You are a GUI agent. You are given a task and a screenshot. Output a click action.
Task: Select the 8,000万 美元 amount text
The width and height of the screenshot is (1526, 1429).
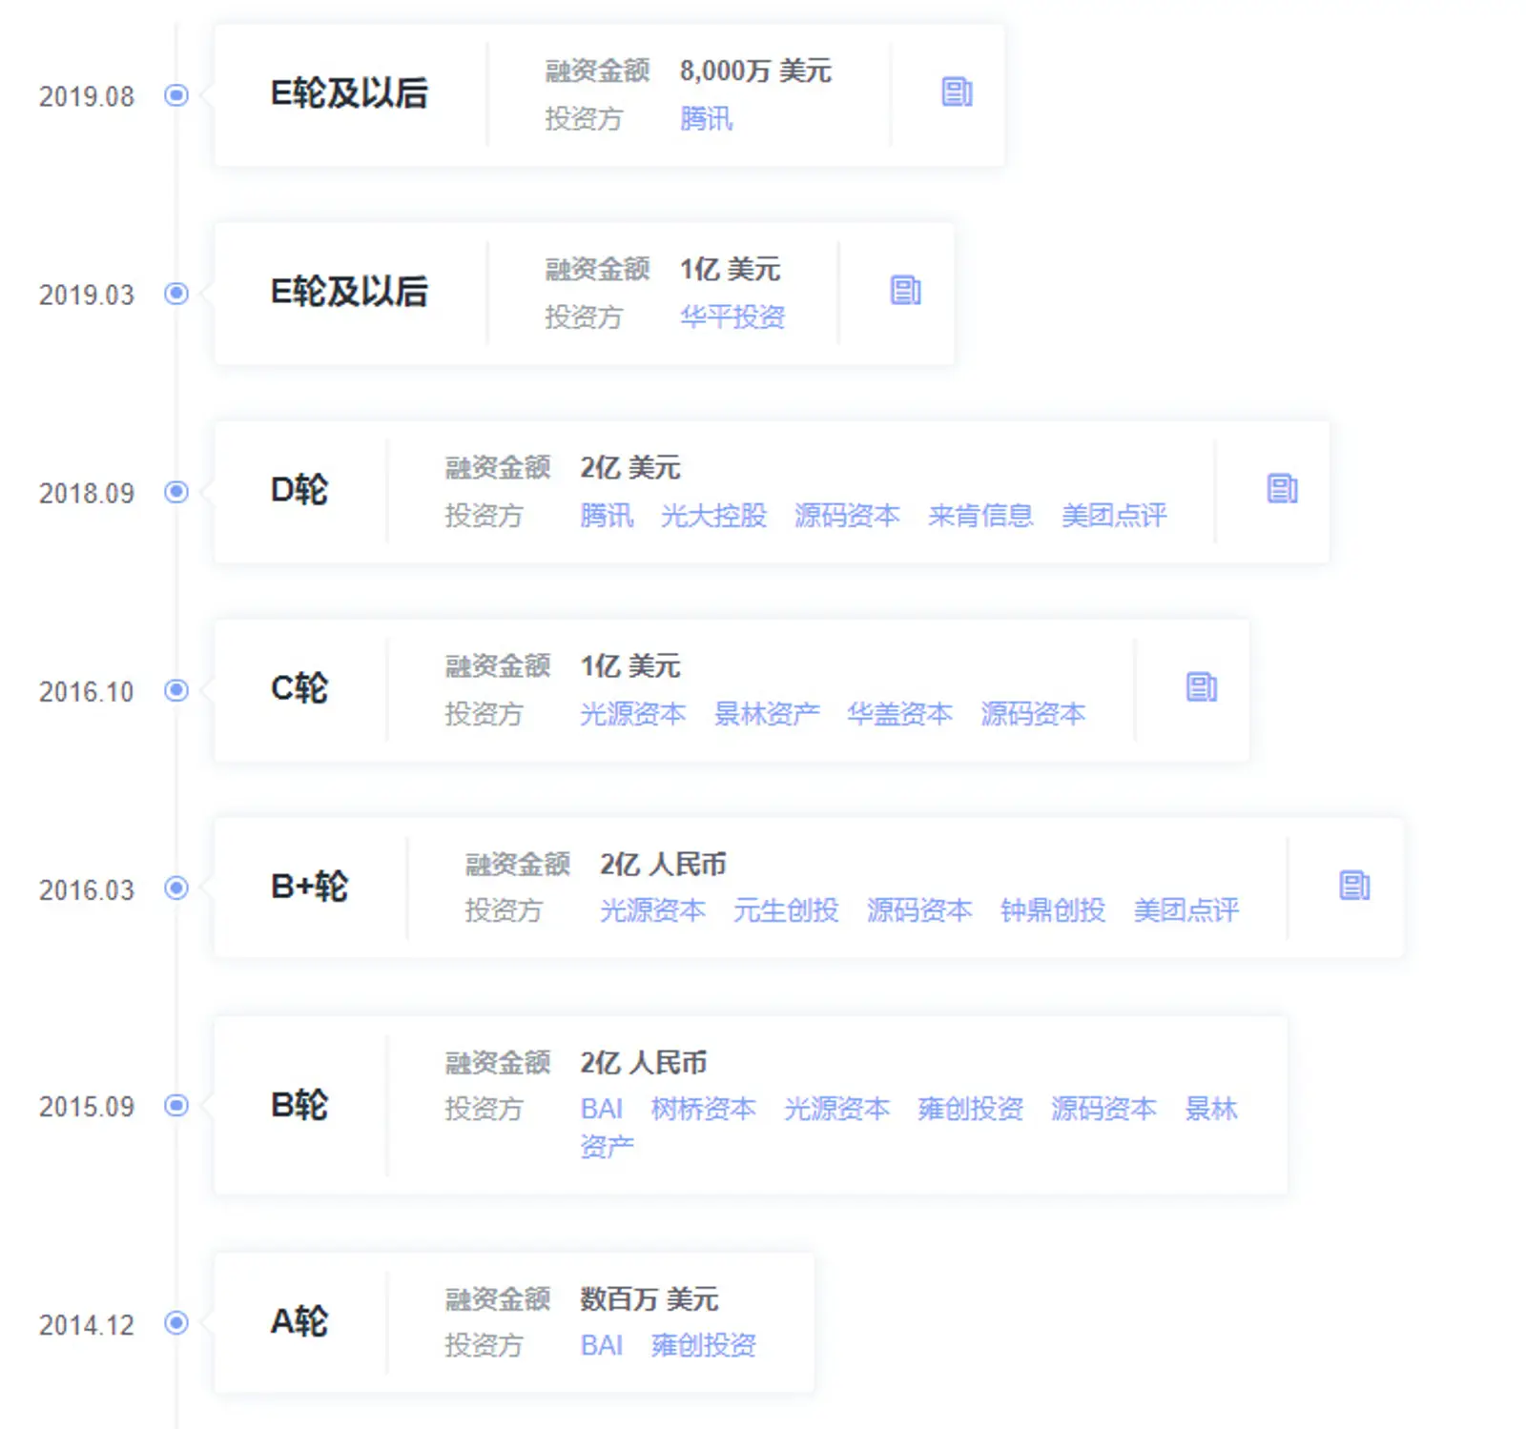(755, 71)
